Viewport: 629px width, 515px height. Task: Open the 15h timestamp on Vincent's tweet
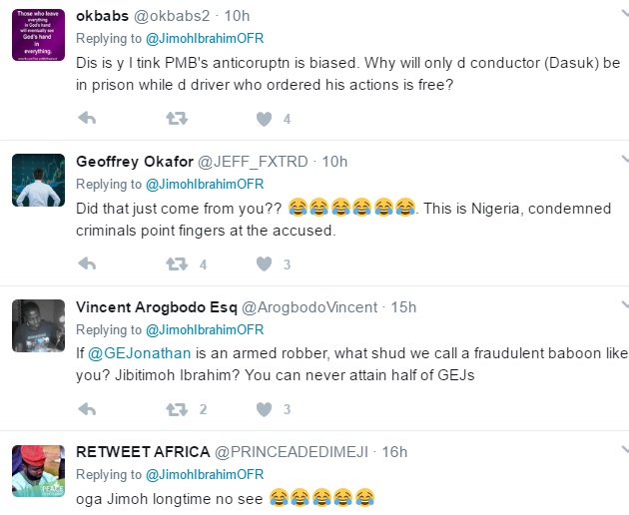(x=403, y=306)
